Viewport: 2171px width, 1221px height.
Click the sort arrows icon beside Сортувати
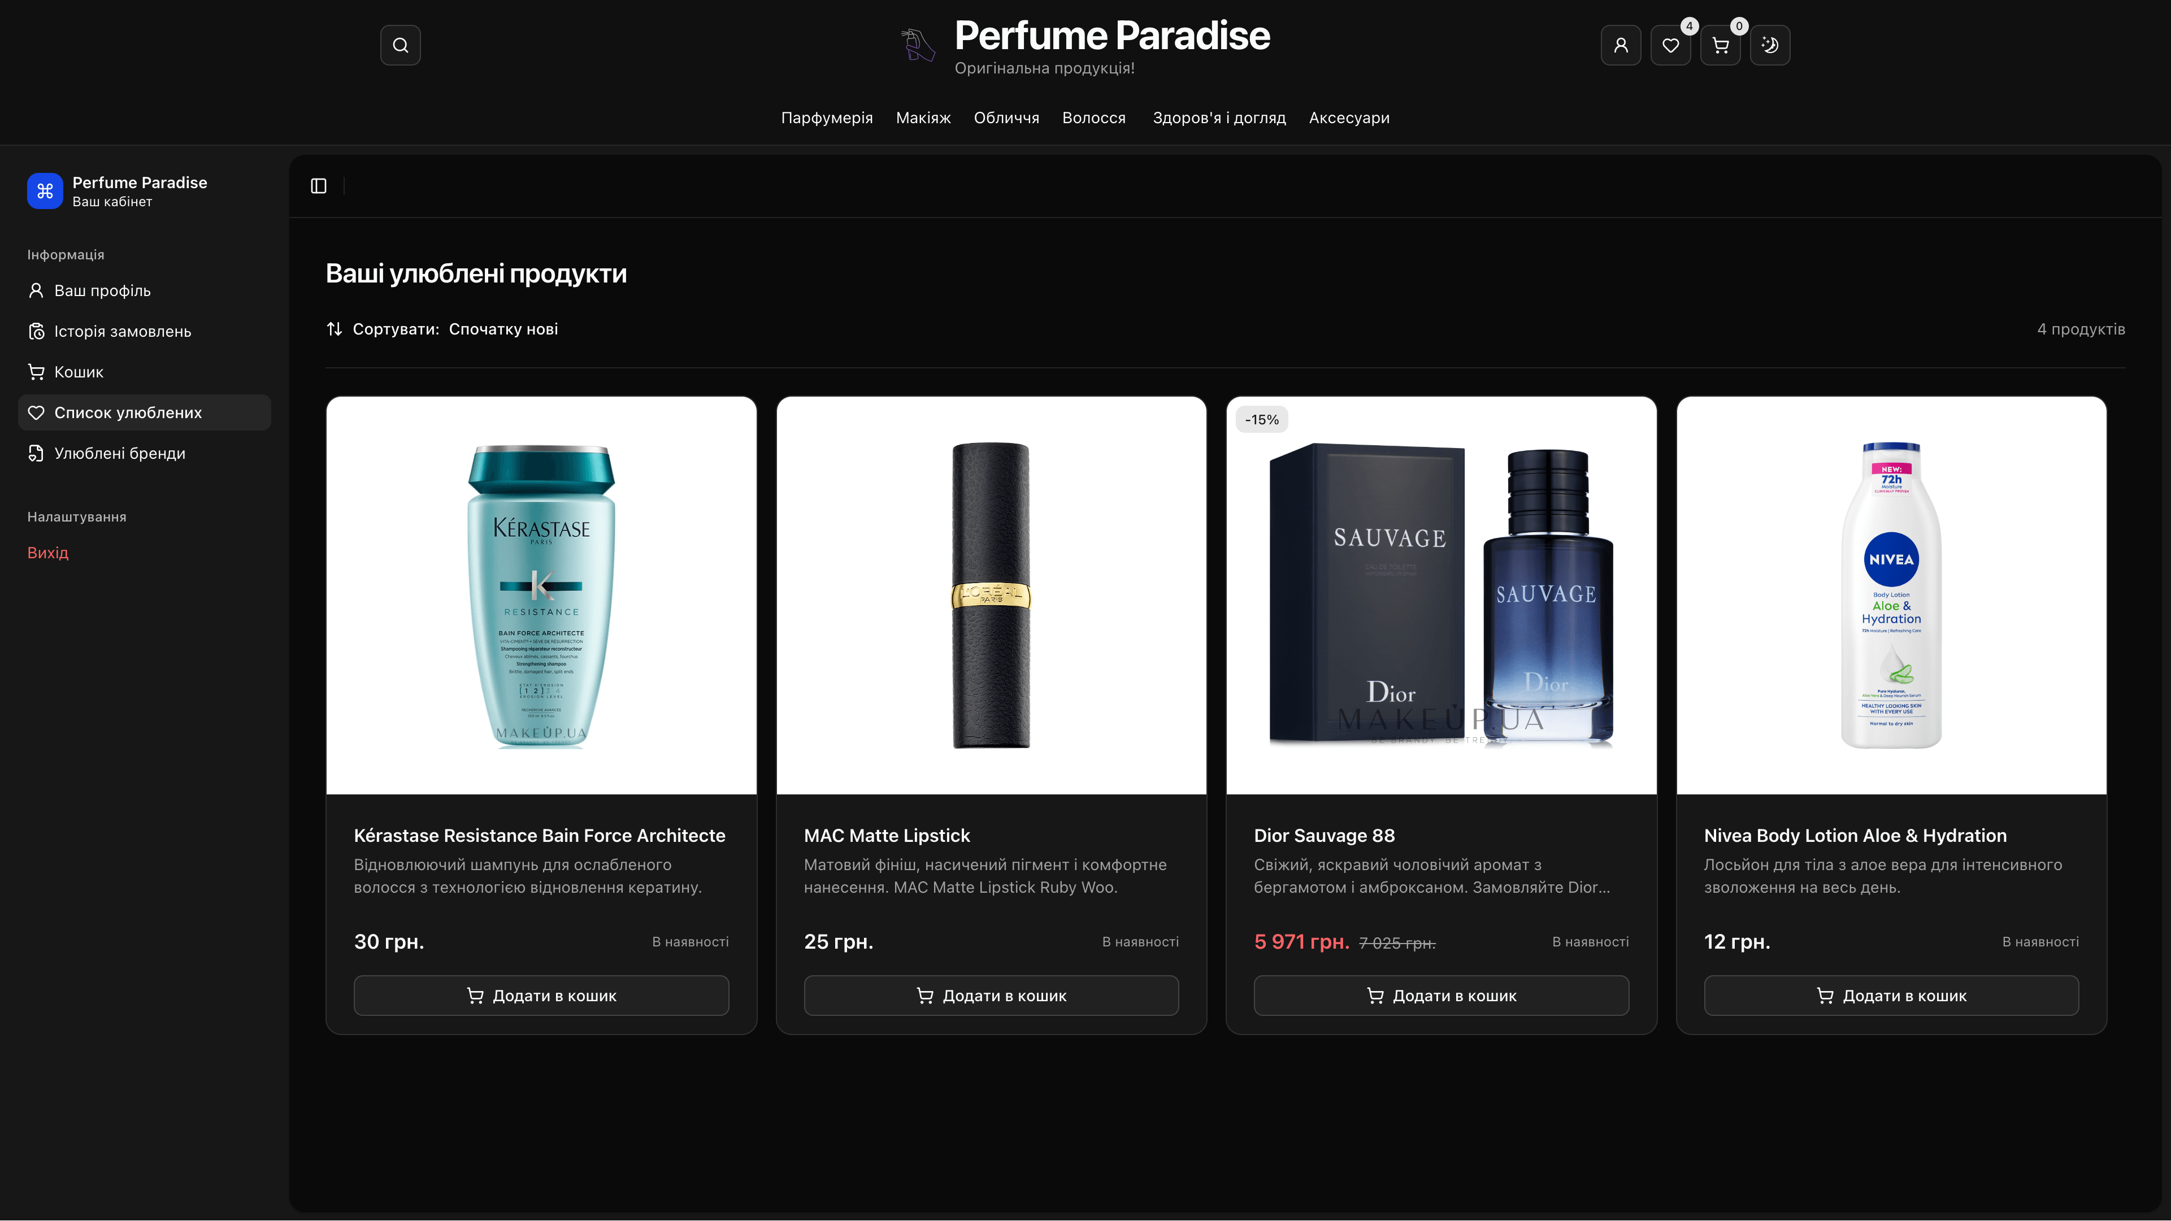point(335,329)
